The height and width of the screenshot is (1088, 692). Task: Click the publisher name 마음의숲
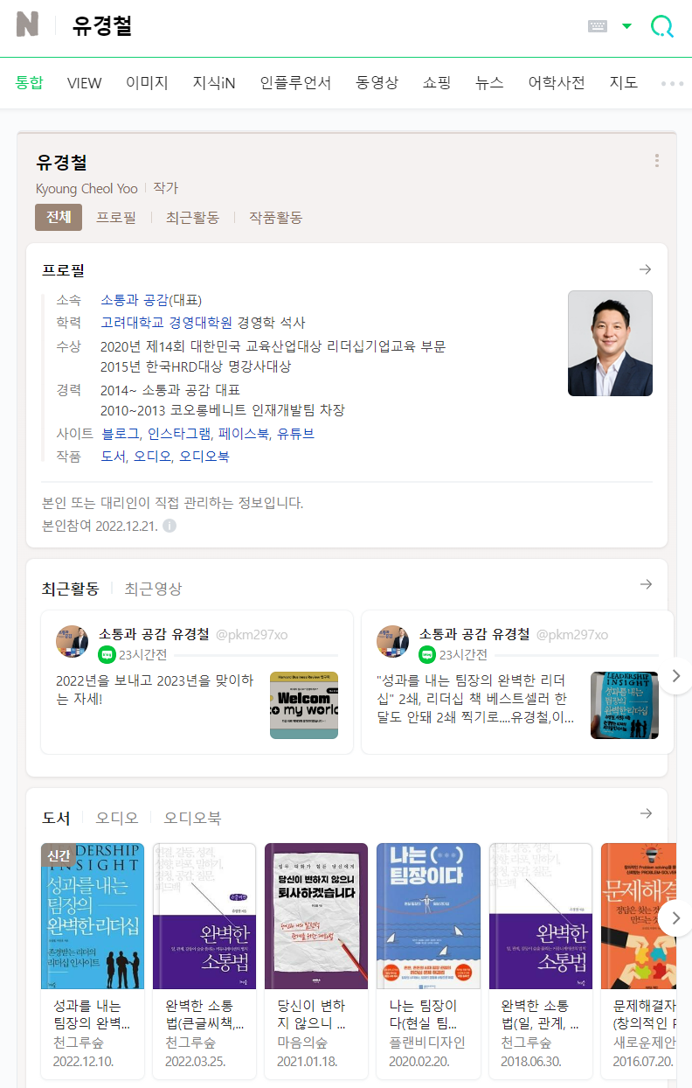tap(302, 1043)
